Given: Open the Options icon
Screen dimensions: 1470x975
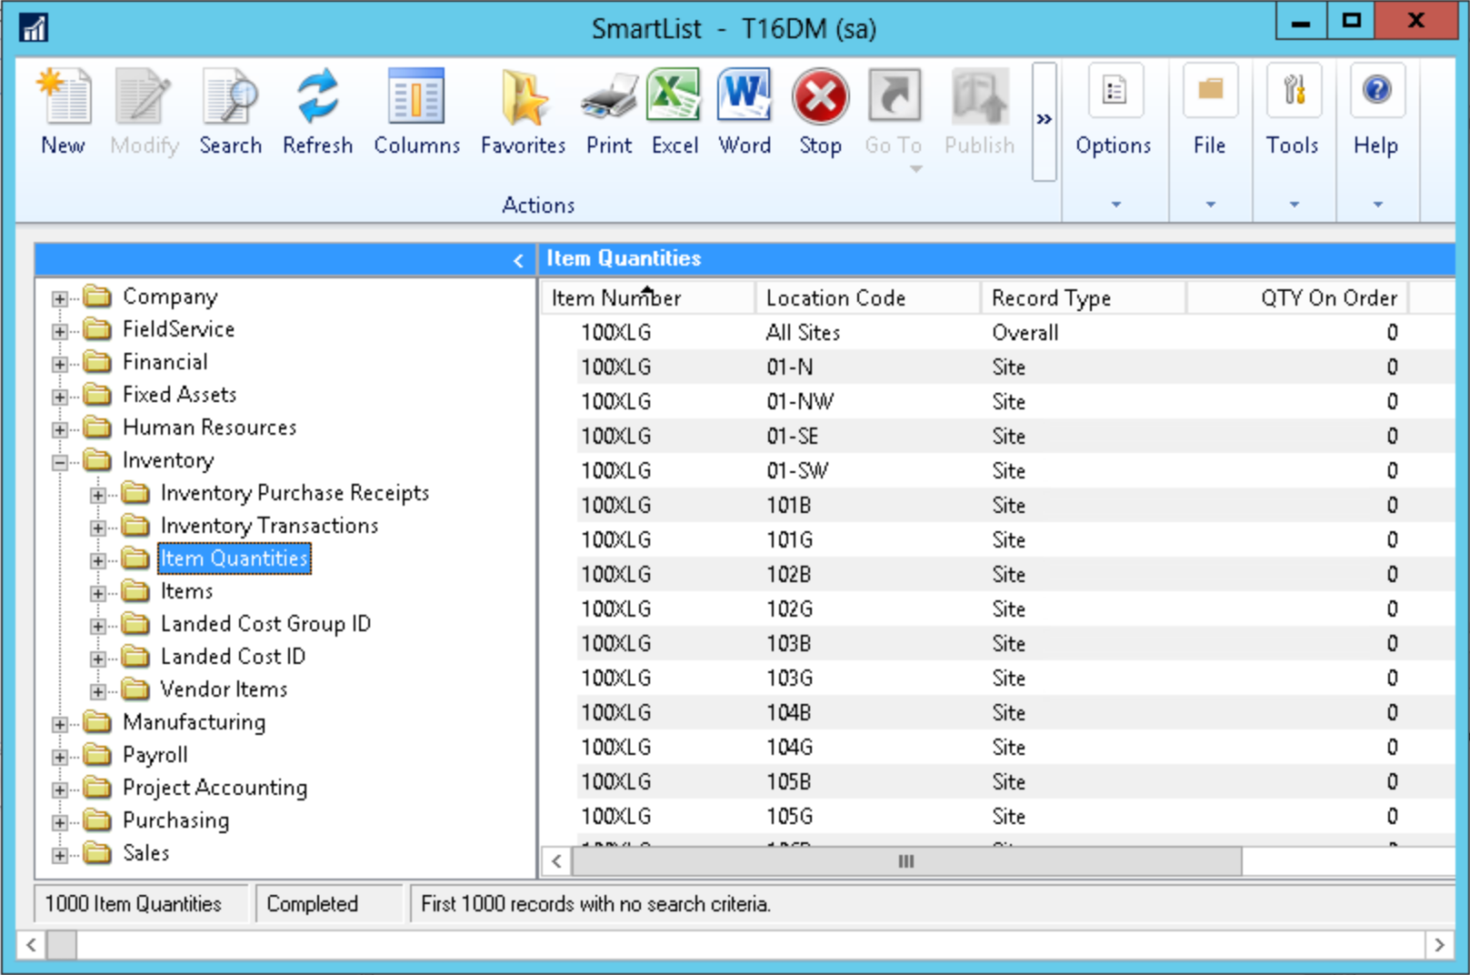Looking at the screenshot, I should click(1115, 90).
